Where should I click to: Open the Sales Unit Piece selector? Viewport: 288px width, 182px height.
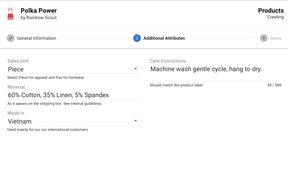click(73, 69)
